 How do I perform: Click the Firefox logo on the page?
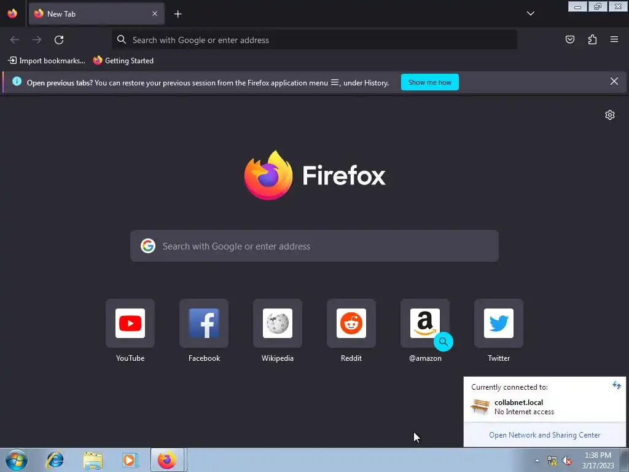315,175
